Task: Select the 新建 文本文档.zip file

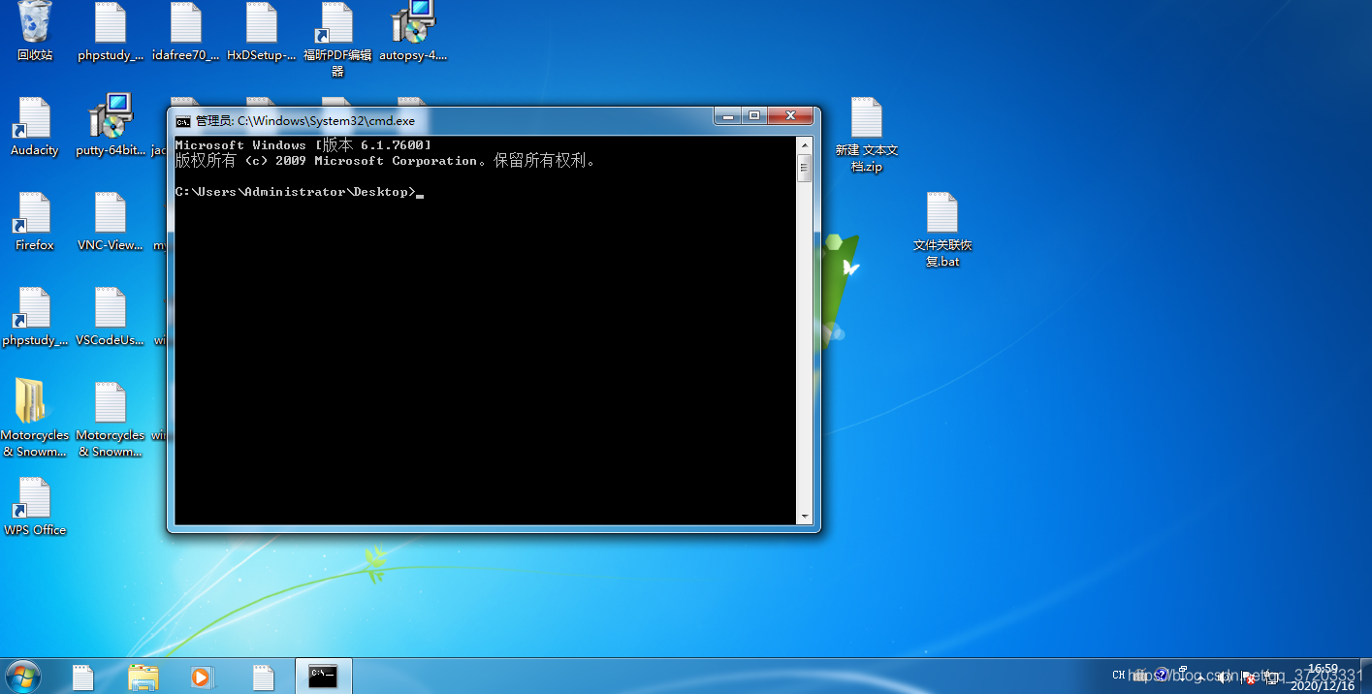Action: 867,135
